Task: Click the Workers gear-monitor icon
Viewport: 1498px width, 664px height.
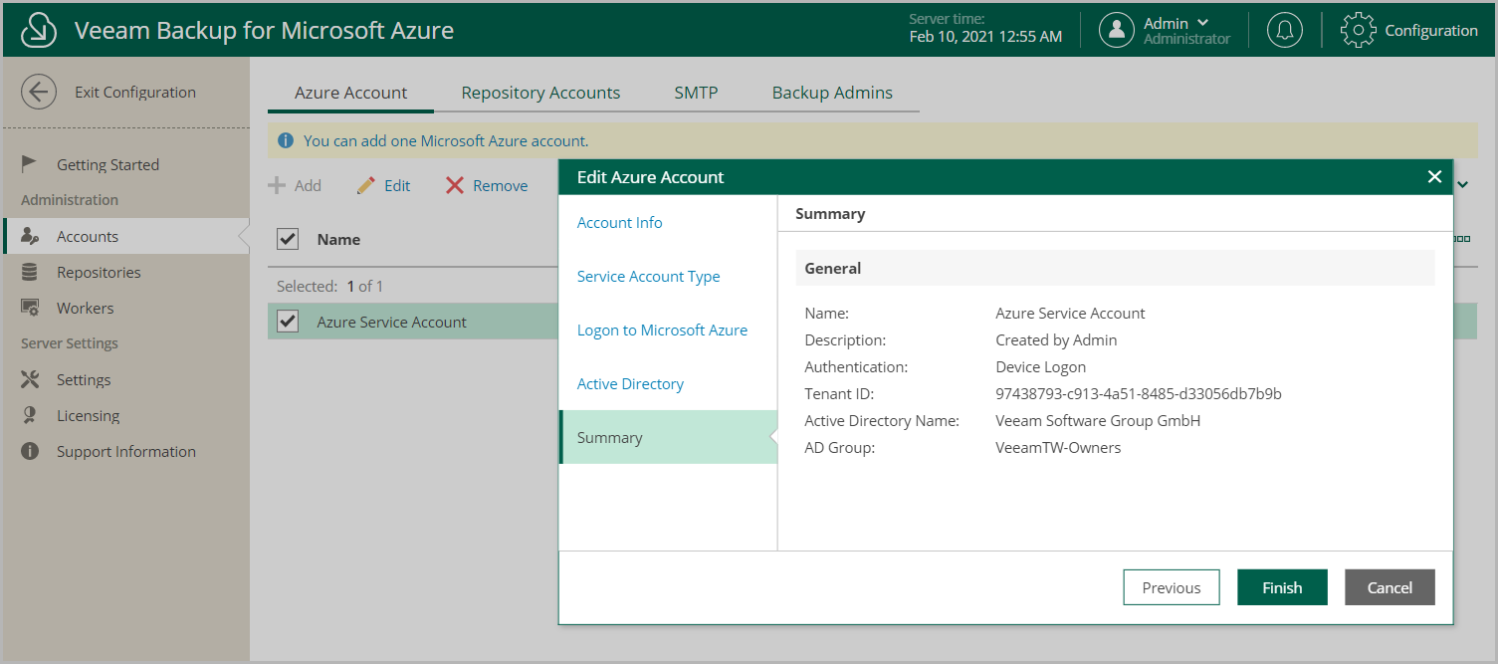Action: point(30,308)
